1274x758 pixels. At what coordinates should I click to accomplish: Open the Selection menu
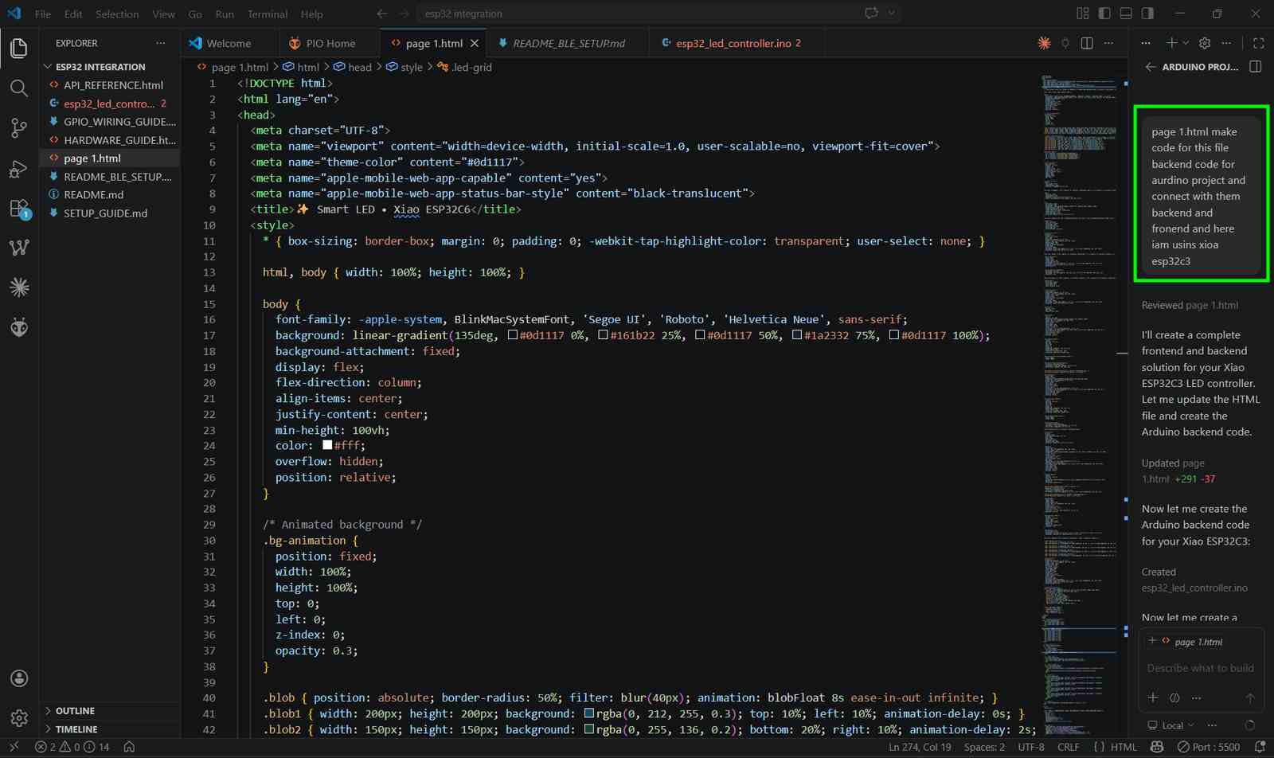click(117, 14)
